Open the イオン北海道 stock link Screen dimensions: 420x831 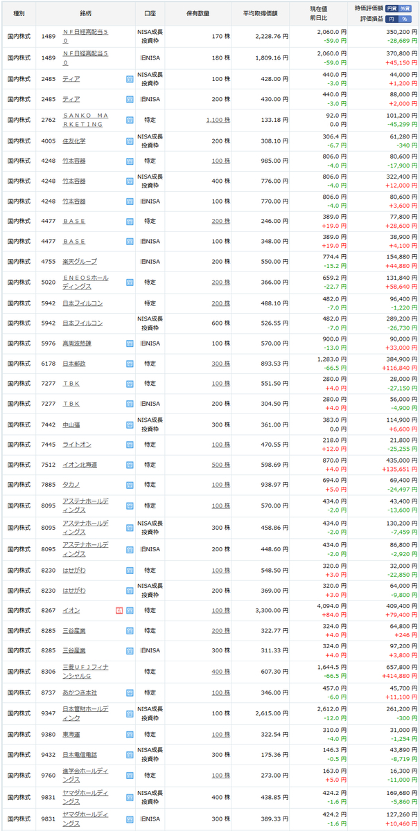click(80, 464)
